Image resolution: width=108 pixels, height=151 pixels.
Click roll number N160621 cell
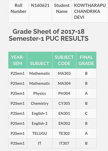click(x=40, y=11)
